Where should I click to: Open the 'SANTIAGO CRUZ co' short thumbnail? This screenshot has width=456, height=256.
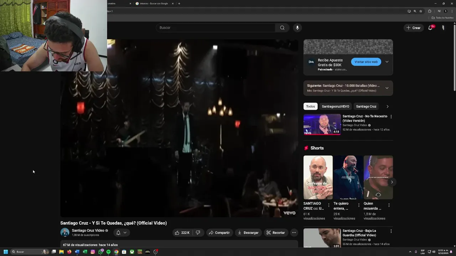click(x=318, y=177)
